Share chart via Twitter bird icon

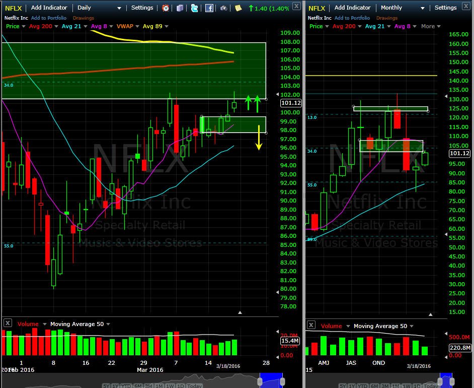[x=194, y=8]
